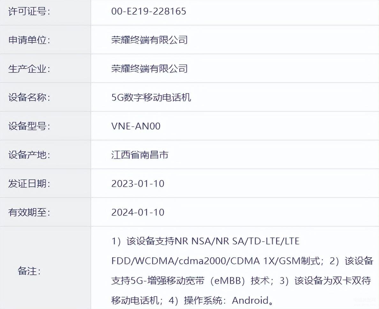The image size is (379, 309).
Task: Select device name 5G数字移动电话机
Action: tap(151, 97)
